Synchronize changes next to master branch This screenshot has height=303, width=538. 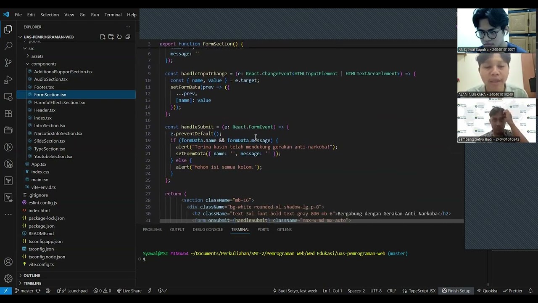[x=38, y=291]
